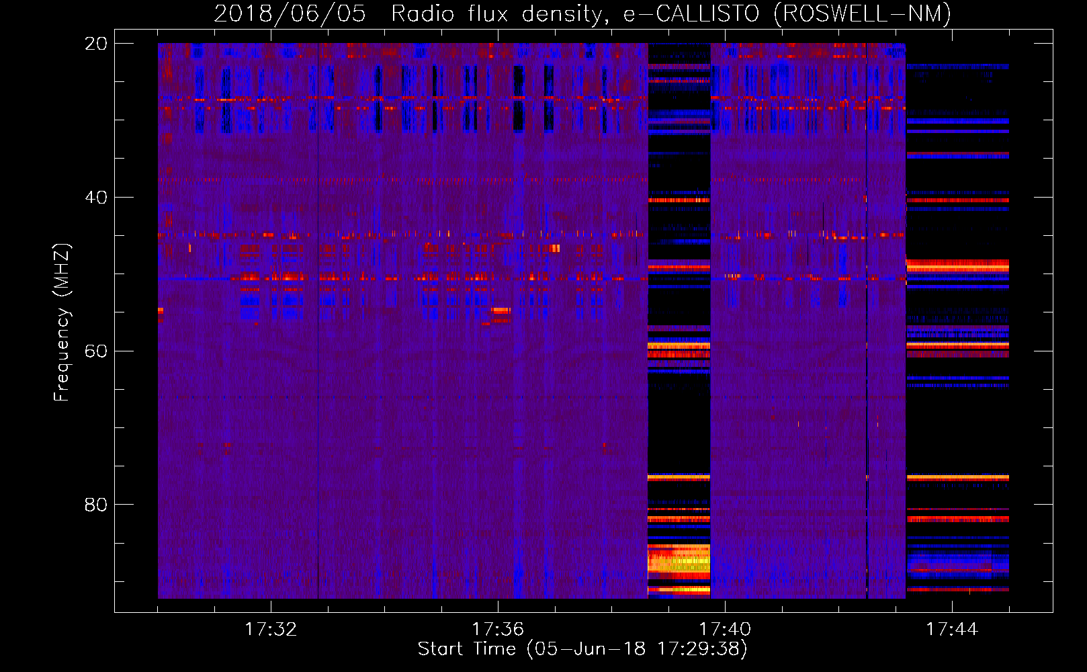Viewport: 1087px width, 672px height.
Task: Click the 17:44 time tick label
Action: [952, 630]
